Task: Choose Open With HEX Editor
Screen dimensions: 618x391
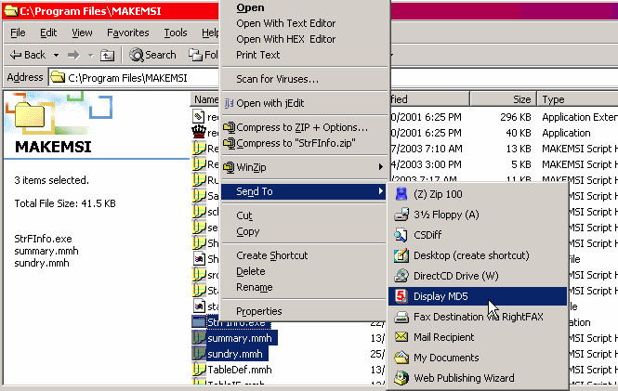Action: (x=285, y=39)
